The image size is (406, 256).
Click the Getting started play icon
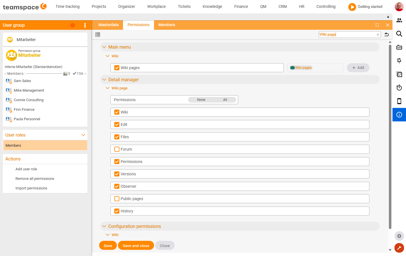point(352,7)
